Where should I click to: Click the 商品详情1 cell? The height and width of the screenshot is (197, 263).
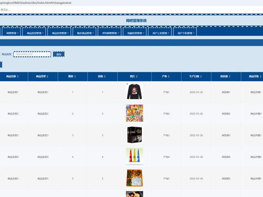[x=256, y=92]
